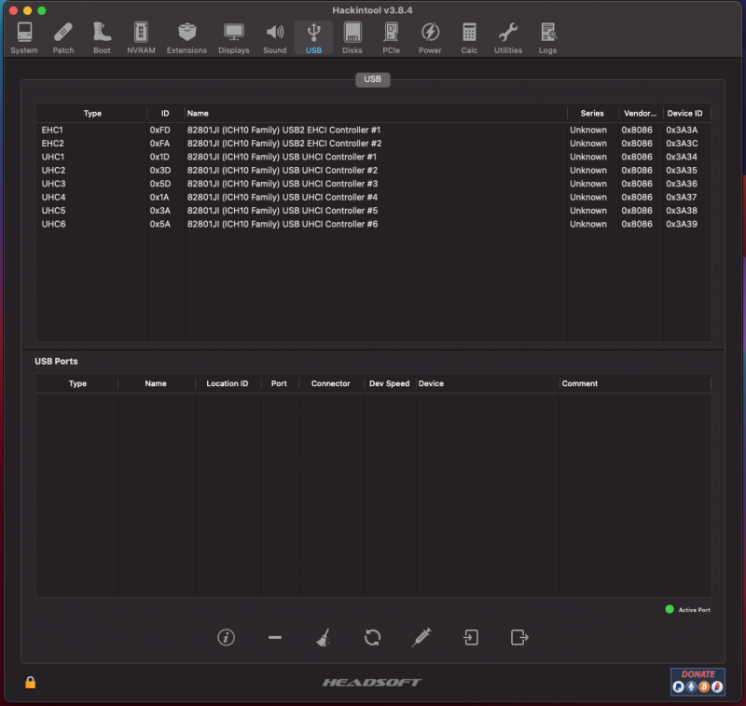Select the EHC2 controller row
746x706 pixels.
tap(374, 144)
